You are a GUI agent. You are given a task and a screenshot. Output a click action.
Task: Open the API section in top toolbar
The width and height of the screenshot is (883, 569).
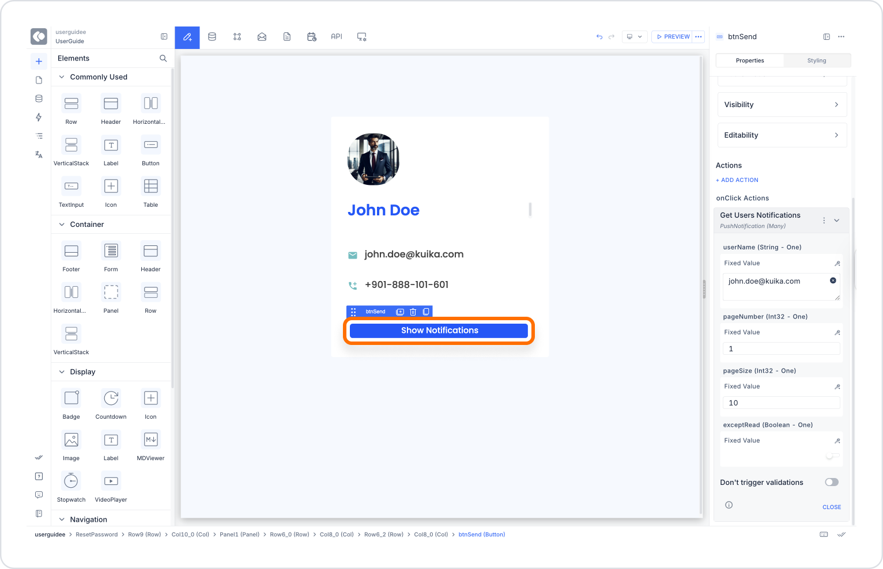pyautogui.click(x=337, y=37)
